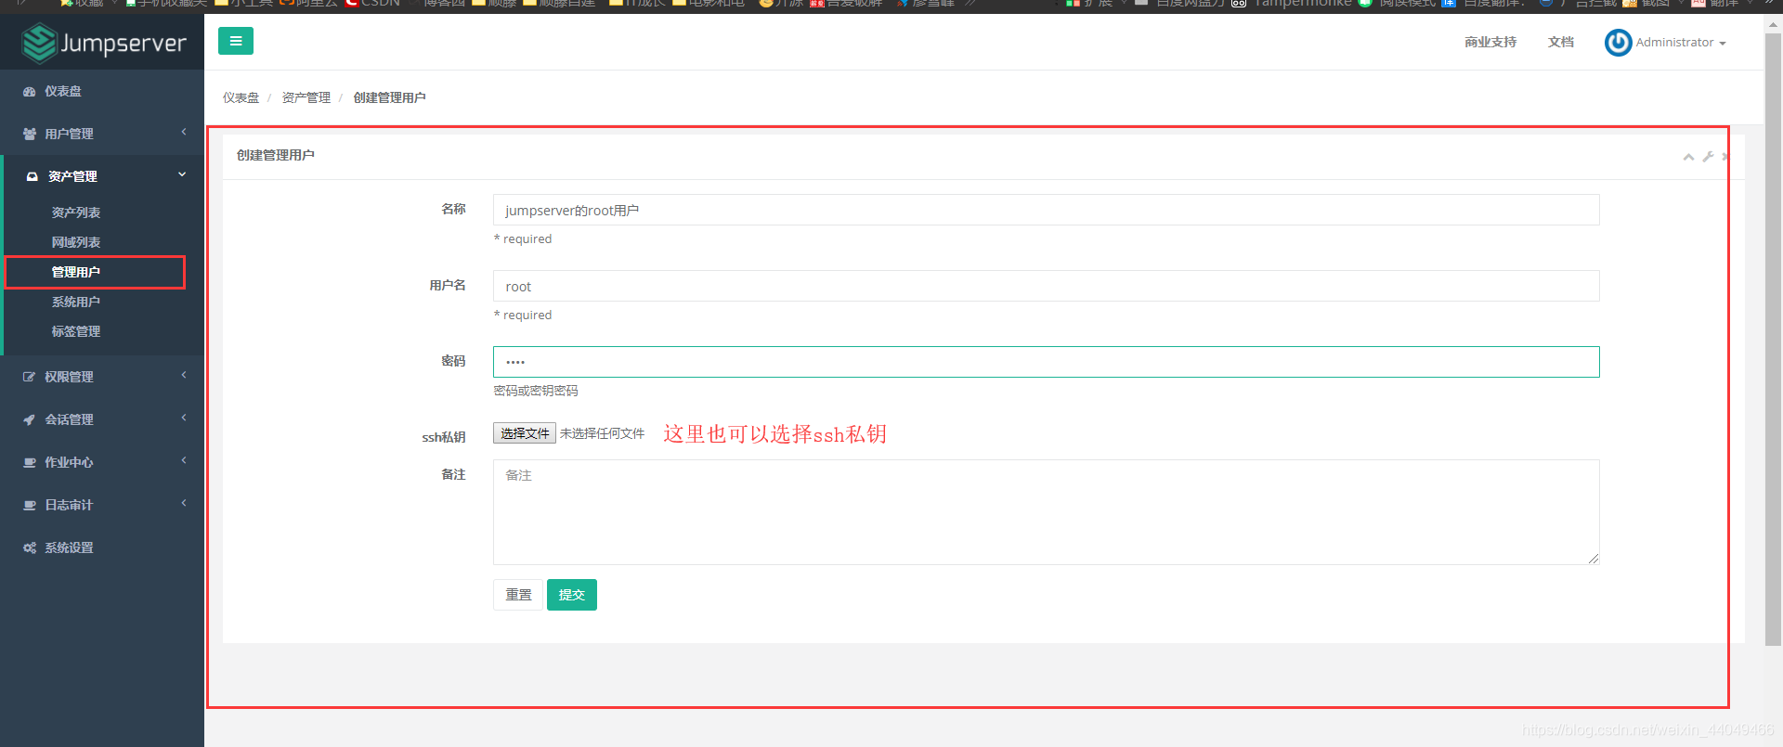Click the 系统设置 gears icon

[30, 547]
